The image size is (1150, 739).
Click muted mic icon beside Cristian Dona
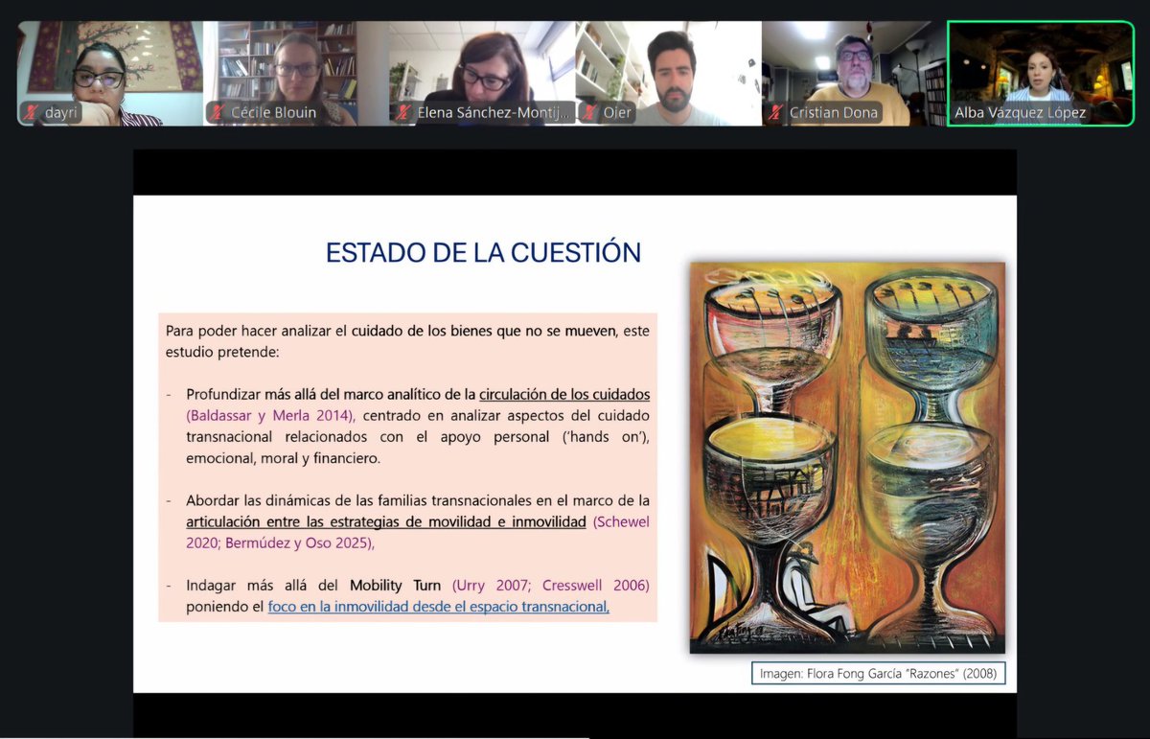coord(776,112)
